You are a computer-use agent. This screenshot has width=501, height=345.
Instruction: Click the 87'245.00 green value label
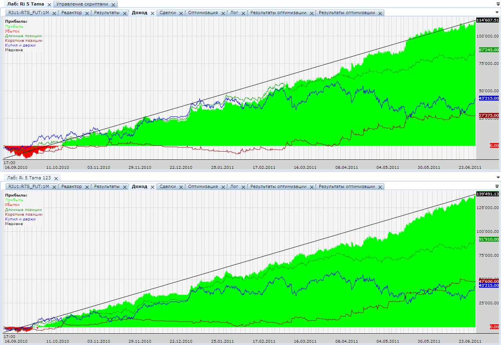(x=489, y=50)
